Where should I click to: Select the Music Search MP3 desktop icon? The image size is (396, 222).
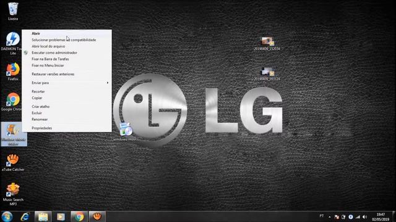click(13, 194)
